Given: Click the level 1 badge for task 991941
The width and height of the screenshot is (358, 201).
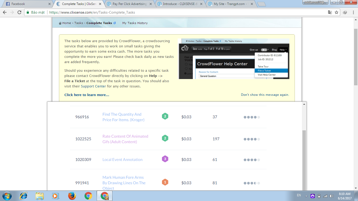Looking at the screenshot, I should coord(165,182).
